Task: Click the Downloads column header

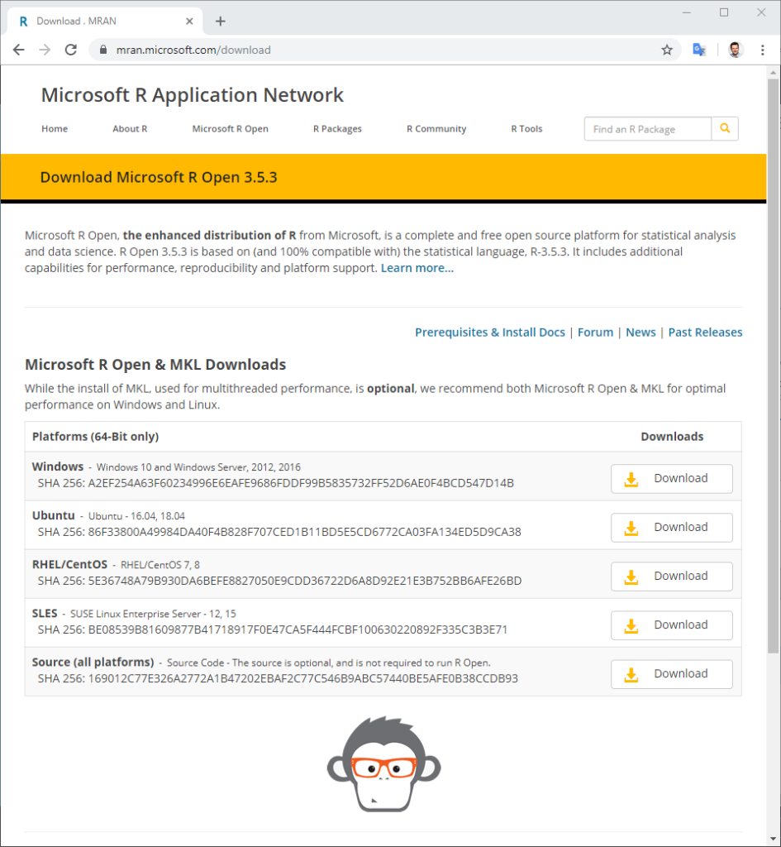Action: [672, 437]
